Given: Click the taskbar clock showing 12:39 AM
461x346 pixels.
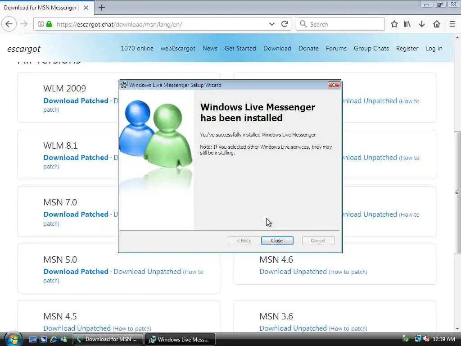Looking at the screenshot, I should point(444,339).
